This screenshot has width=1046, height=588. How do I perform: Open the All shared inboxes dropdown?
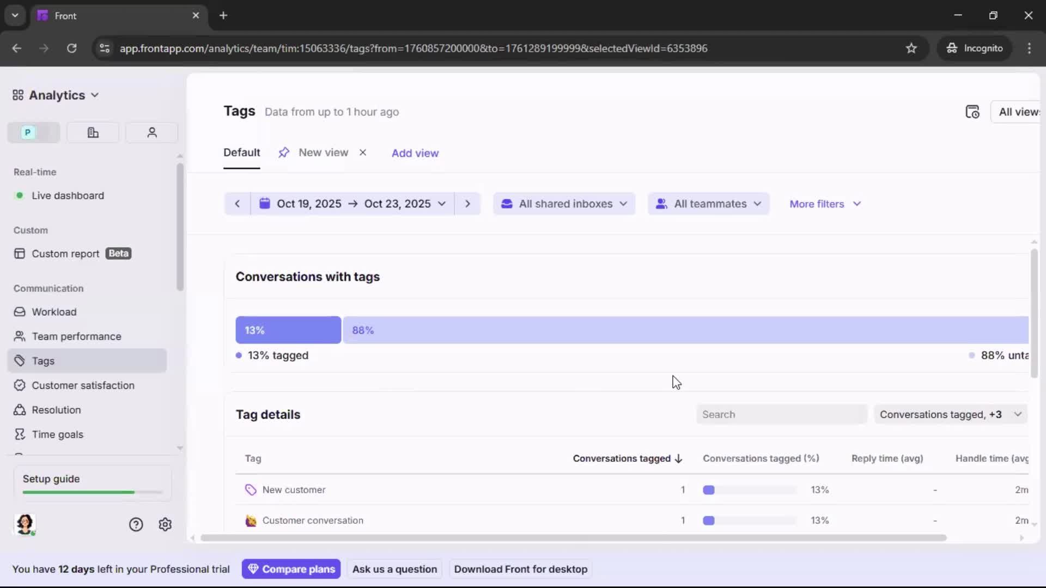coord(564,204)
